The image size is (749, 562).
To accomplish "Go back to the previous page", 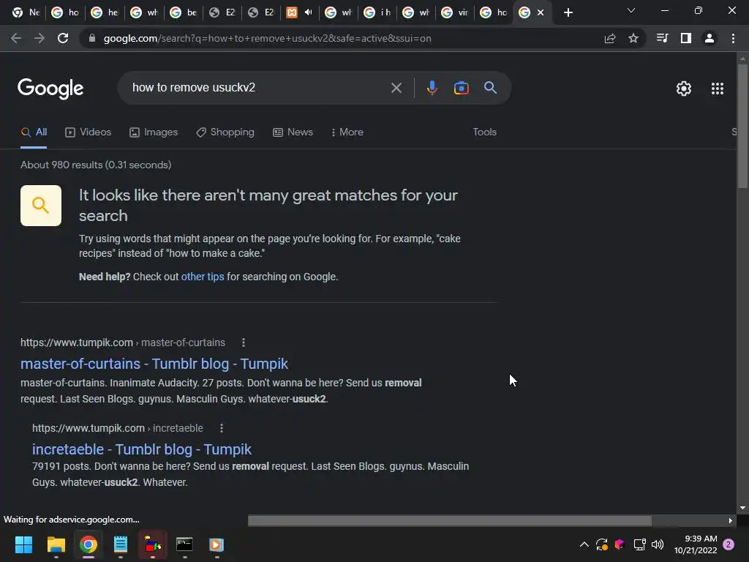I will (x=16, y=38).
